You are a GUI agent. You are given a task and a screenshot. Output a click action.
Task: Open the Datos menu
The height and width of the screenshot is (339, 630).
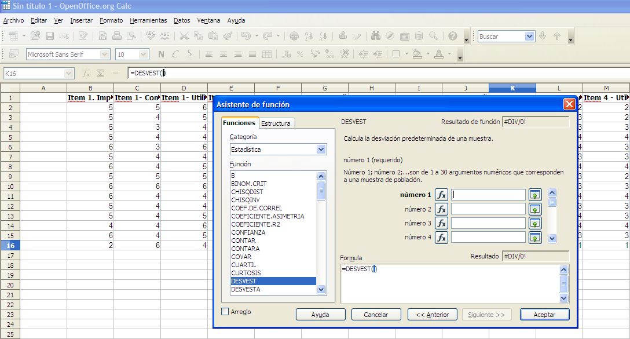(x=182, y=20)
